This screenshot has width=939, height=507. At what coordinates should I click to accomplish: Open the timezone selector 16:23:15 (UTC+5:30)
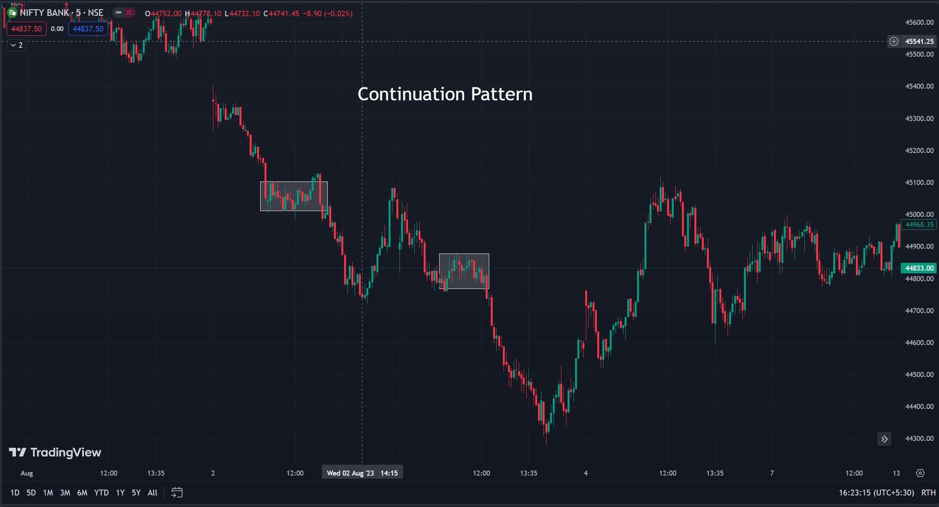tap(876, 493)
